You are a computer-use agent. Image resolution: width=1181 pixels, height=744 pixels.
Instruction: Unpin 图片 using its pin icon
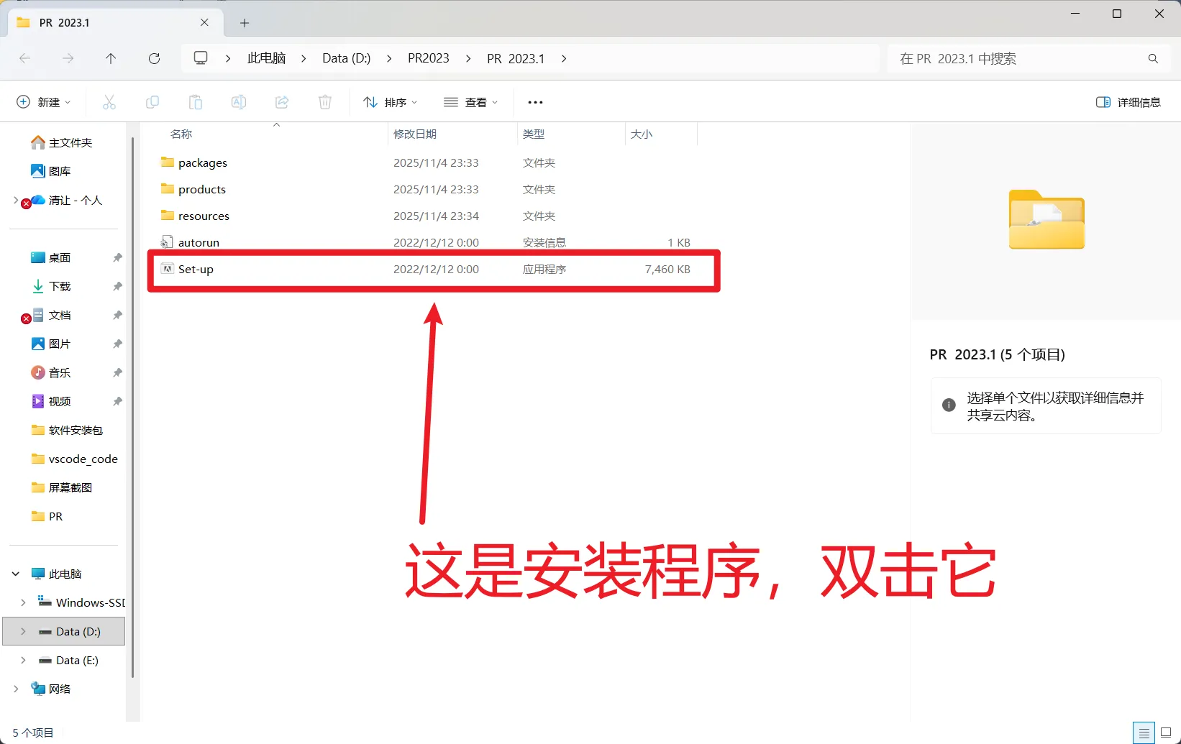[117, 344]
